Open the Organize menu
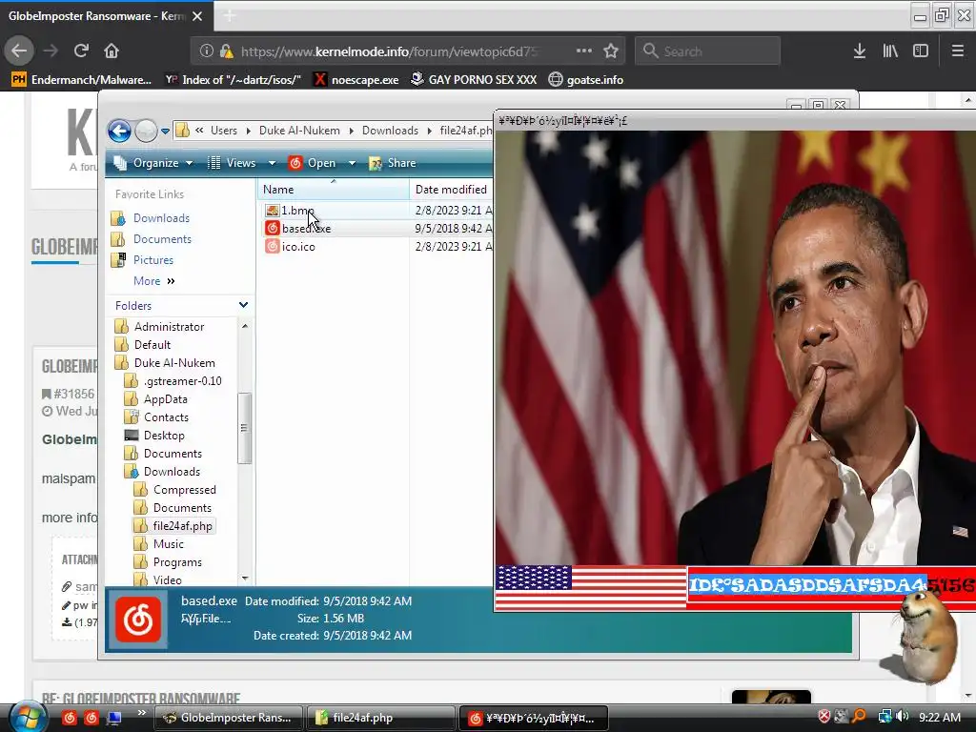The width and height of the screenshot is (976, 732). [x=153, y=163]
